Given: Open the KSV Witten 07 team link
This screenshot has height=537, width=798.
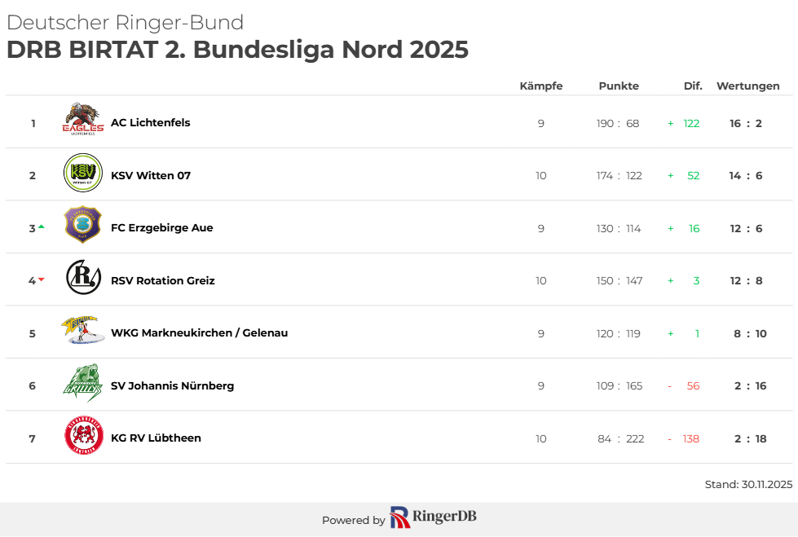Looking at the screenshot, I should tap(151, 175).
